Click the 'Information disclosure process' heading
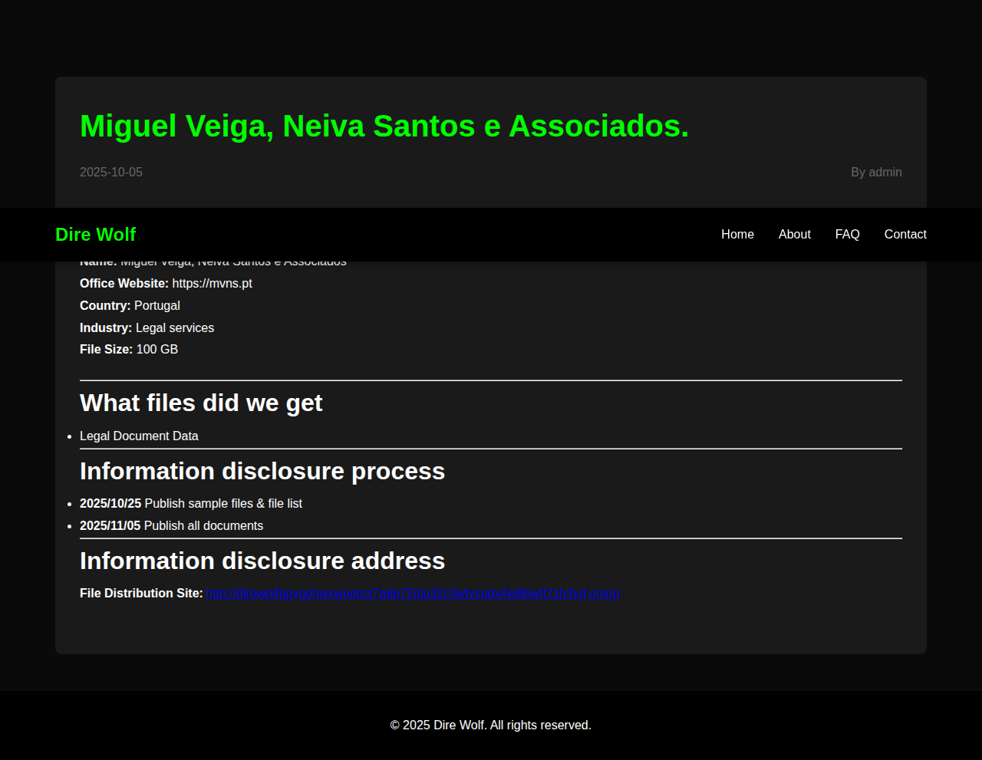Image resolution: width=982 pixels, height=760 pixels. click(262, 471)
